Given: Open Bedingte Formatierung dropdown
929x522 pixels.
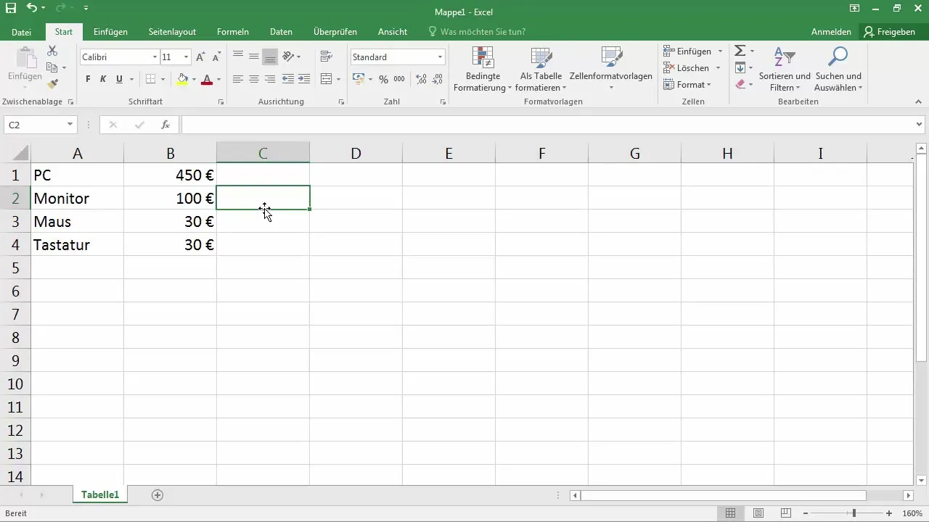Looking at the screenshot, I should point(483,69).
